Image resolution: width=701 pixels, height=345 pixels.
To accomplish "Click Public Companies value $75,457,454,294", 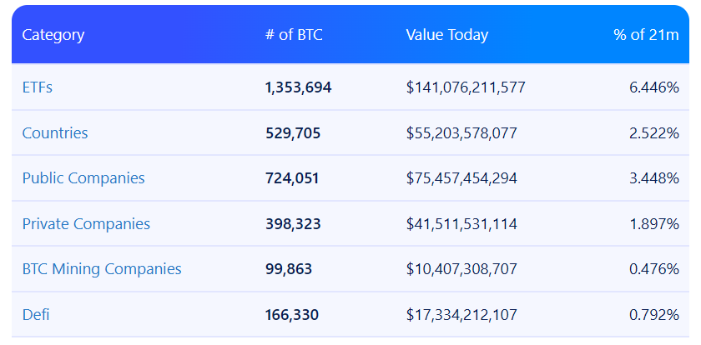I will [x=461, y=178].
